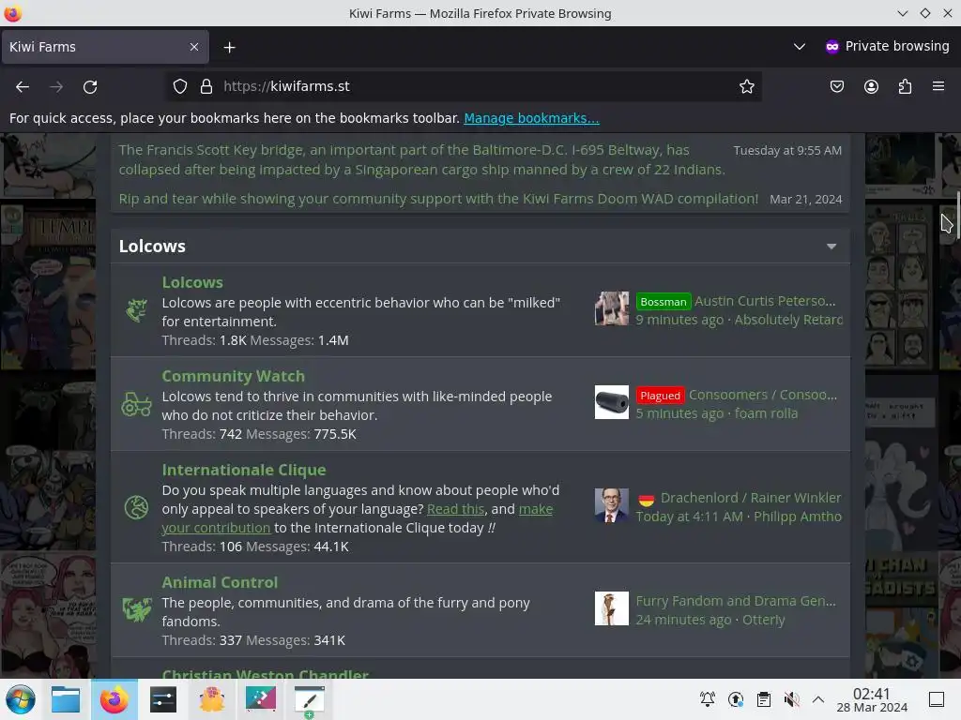
Task: Open the tracking protection shield icon
Action: (x=179, y=86)
